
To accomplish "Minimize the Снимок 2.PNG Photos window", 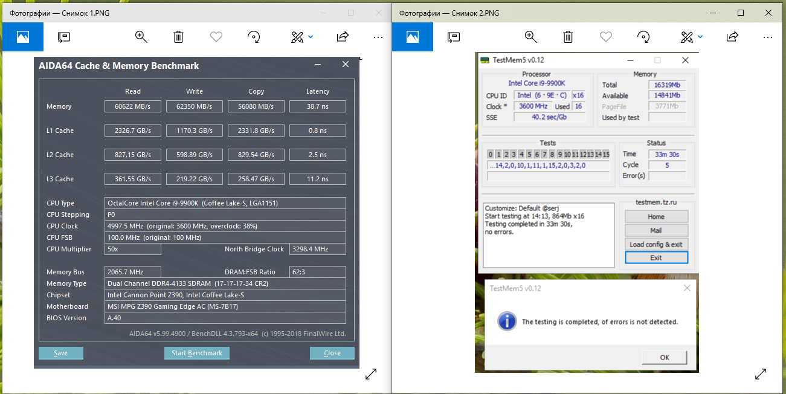I will 713,12.
